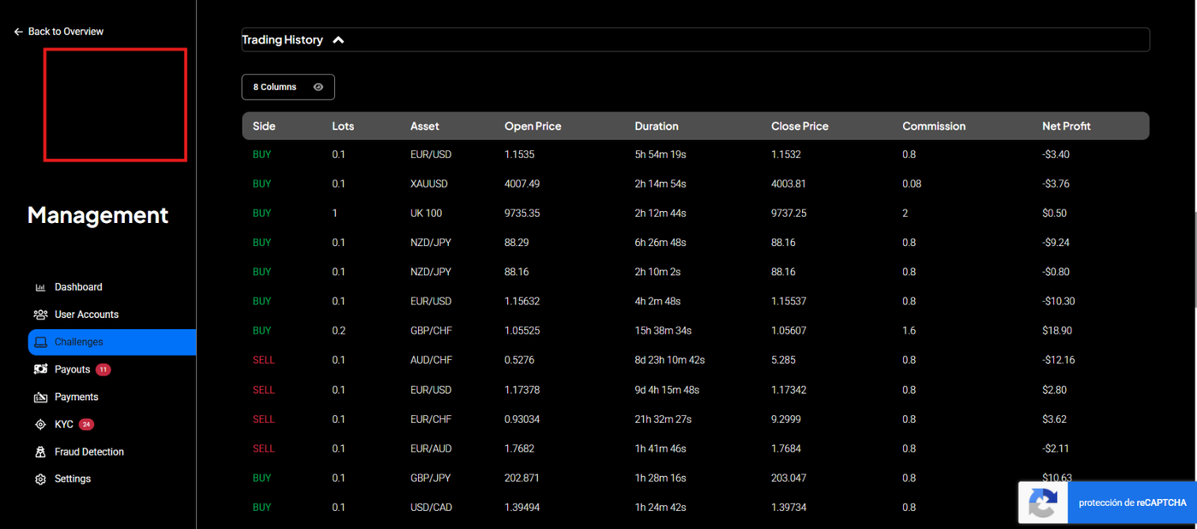Sort by Net Profit column header
The image size is (1197, 529).
click(x=1066, y=126)
